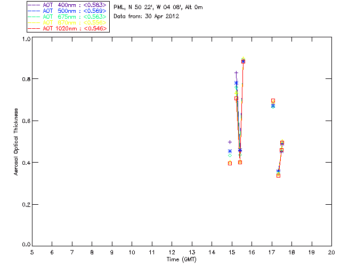Click the x-axis tick label '14'
Image resolution: width=341 pixels, height=273 pixels.
212,252
